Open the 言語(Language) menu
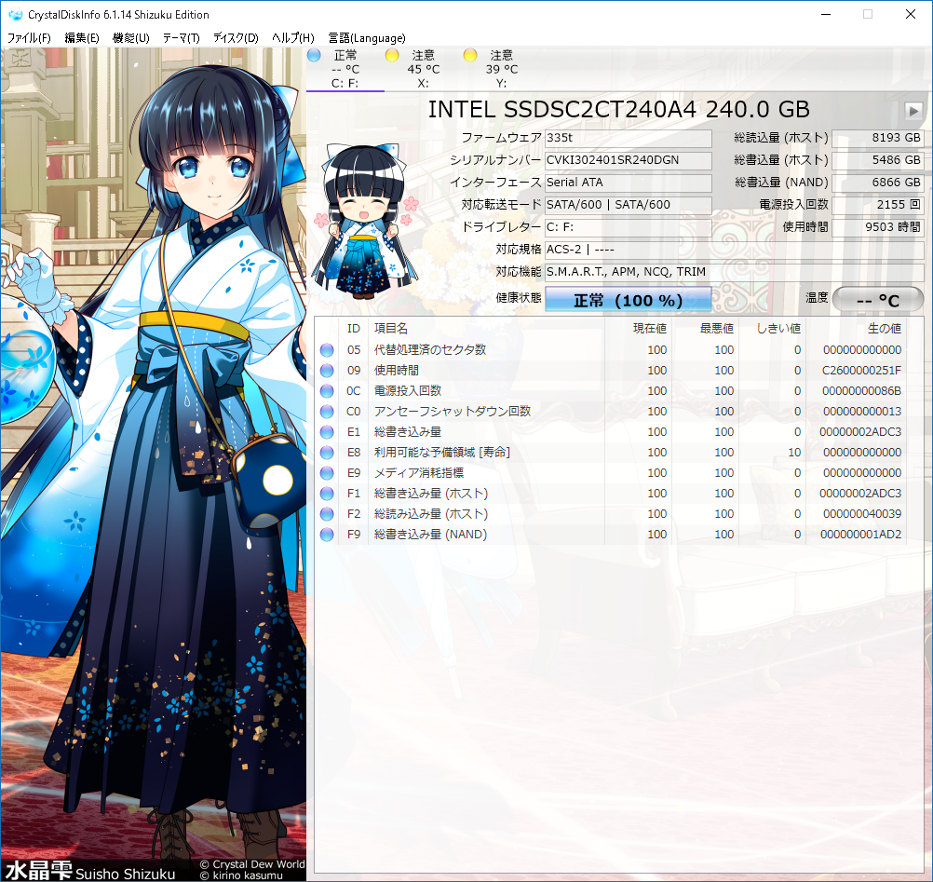 pyautogui.click(x=367, y=38)
